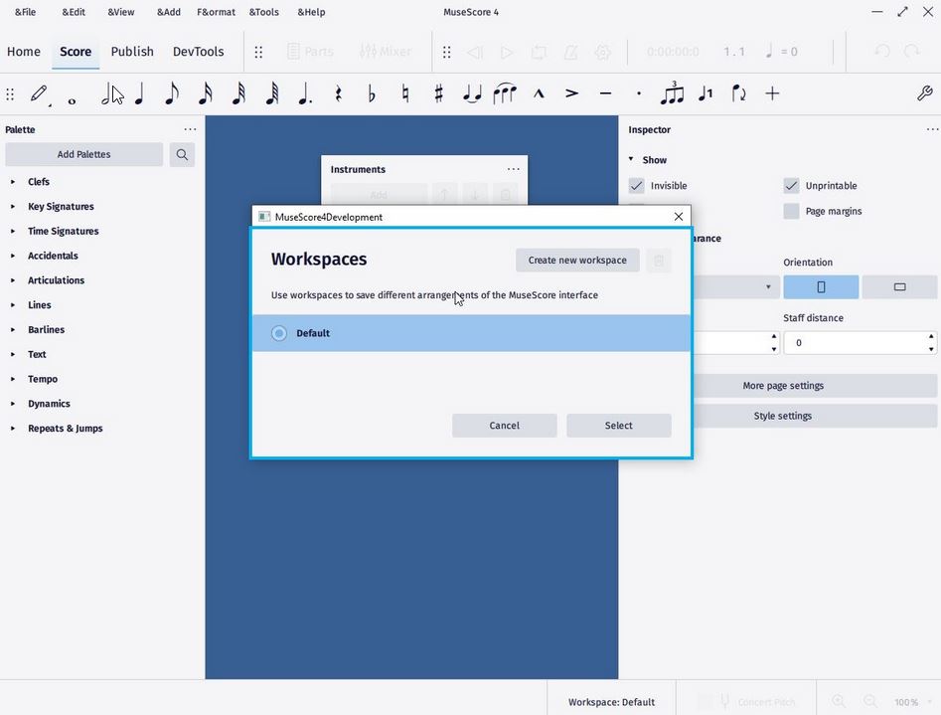Set landscape orientation in the Inspector

[x=899, y=286]
